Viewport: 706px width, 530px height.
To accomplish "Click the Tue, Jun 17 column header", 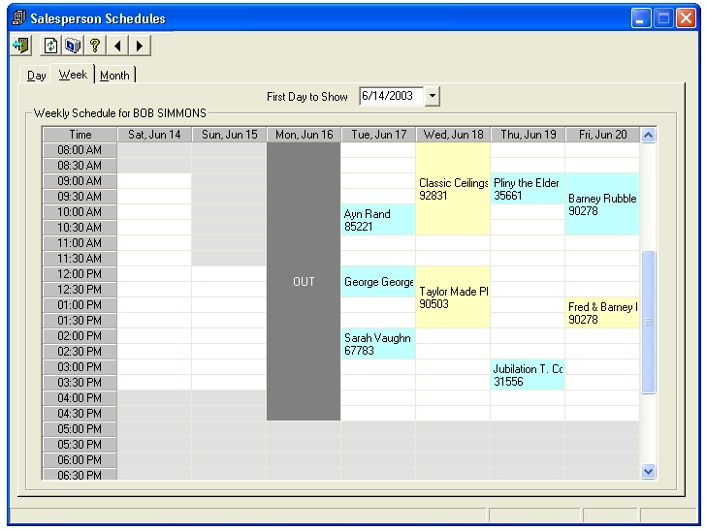I will coord(378,135).
